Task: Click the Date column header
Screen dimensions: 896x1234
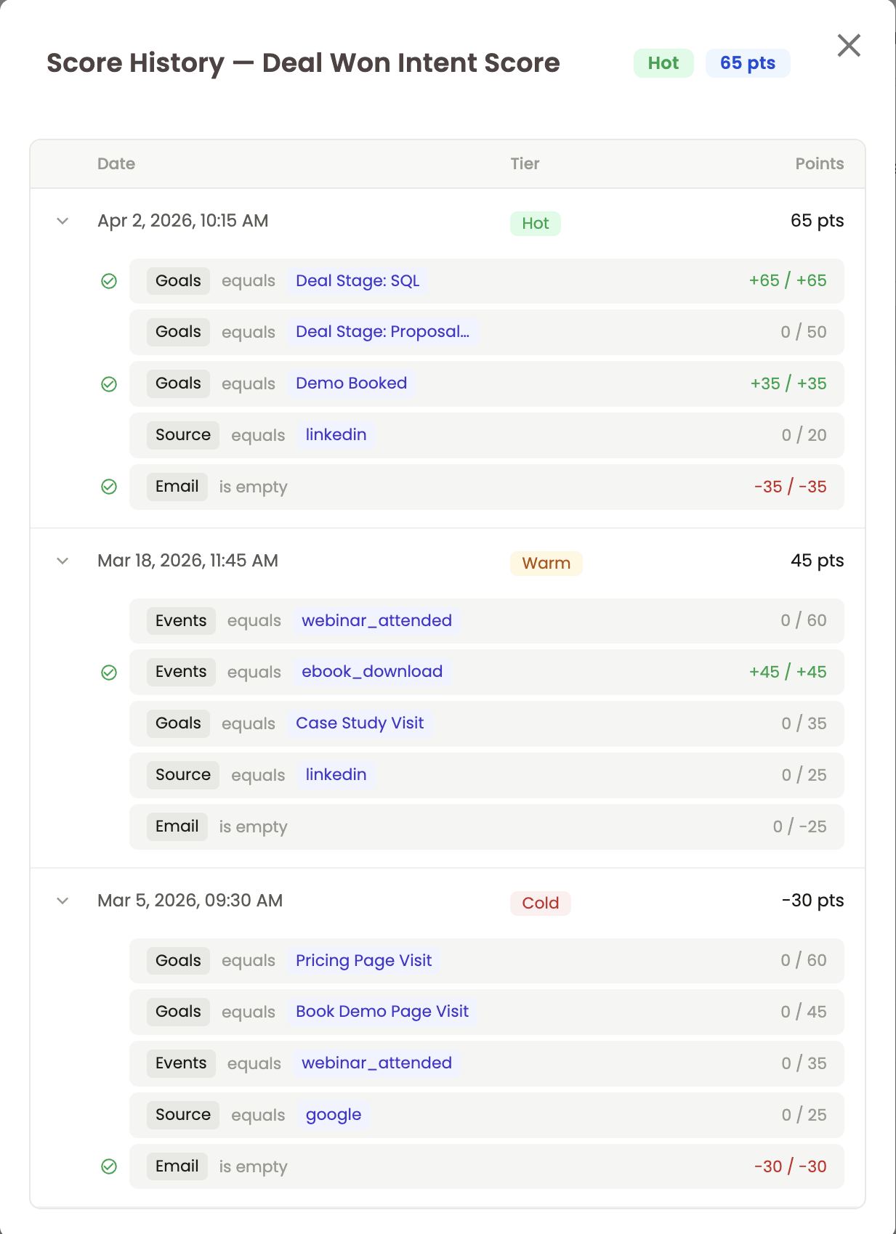Action: click(116, 163)
